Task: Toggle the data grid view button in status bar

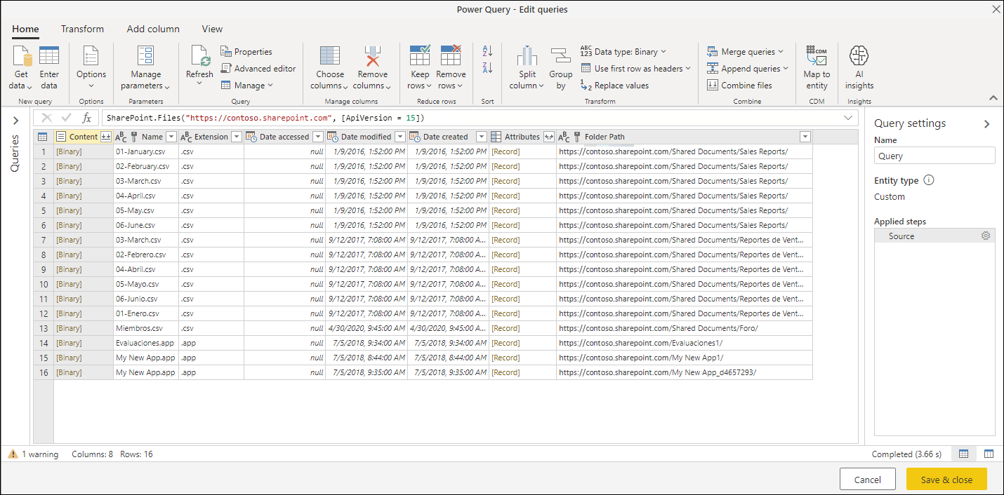Action: (x=964, y=454)
